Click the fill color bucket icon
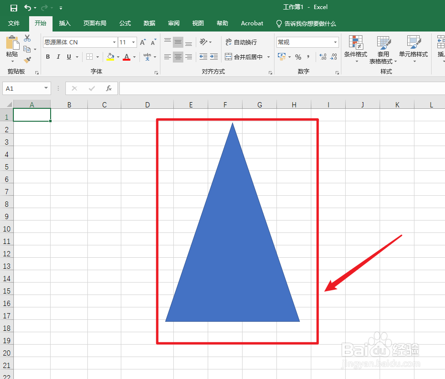The height and width of the screenshot is (379, 445). coord(110,57)
